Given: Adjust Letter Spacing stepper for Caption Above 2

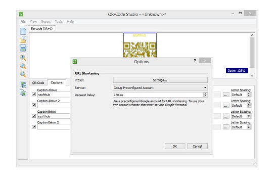Looking at the screenshot, I should click(x=249, y=105).
